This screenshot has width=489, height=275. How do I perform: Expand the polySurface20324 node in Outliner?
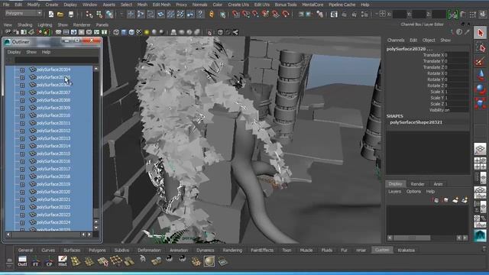tap(22, 222)
